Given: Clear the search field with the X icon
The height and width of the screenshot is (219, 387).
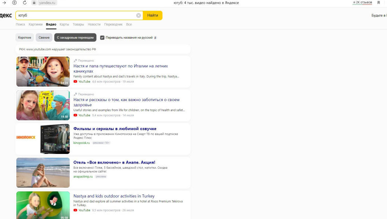Looking at the screenshot, I should click(x=139, y=15).
